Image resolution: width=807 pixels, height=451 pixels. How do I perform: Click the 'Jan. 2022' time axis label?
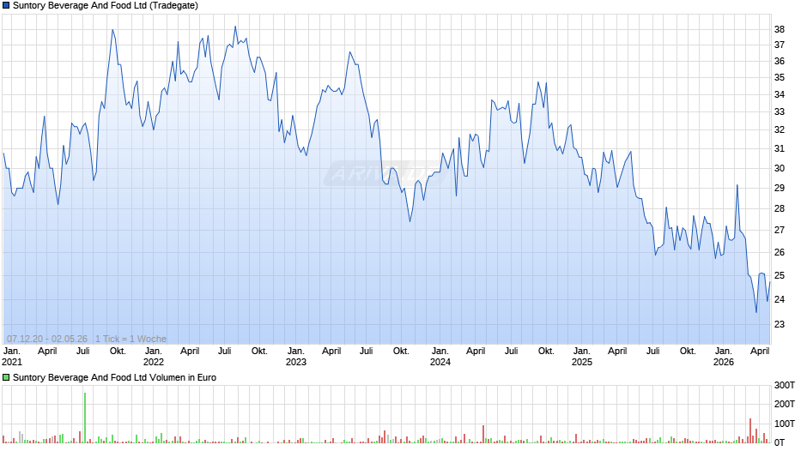click(154, 357)
